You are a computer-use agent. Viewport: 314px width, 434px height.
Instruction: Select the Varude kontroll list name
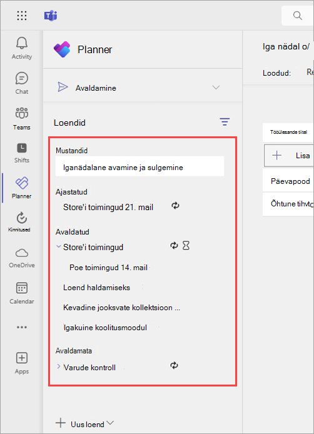point(89,368)
